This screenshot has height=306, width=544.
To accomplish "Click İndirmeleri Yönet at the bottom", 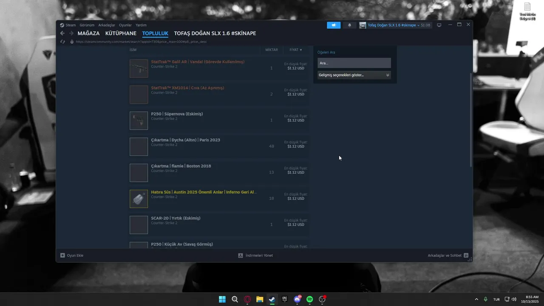I will [259, 255].
